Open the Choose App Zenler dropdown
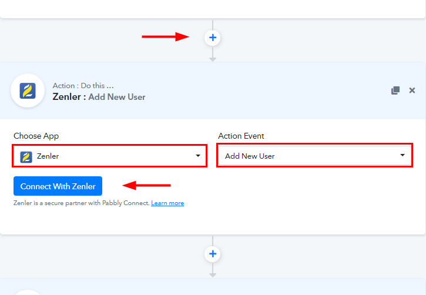Viewport: 426px width, 295px height. [110, 156]
